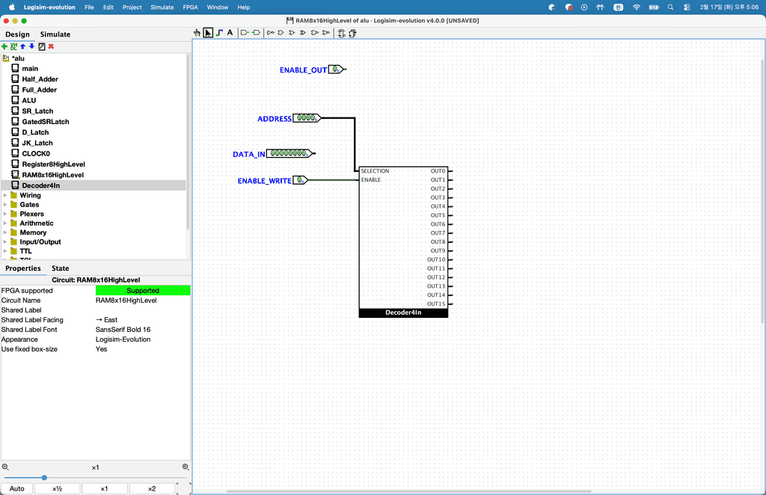This screenshot has height=495, width=766.
Task: Click the red Remove Circuit X icon
Action: (x=51, y=46)
